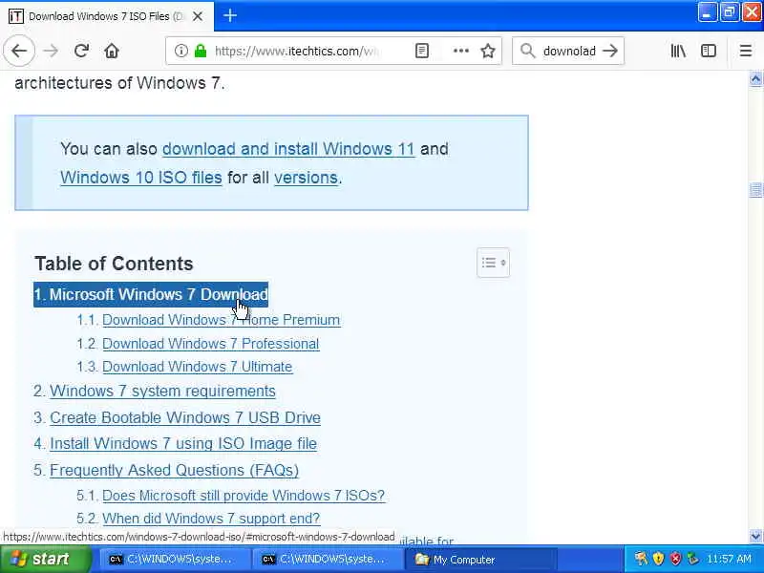Viewport: 764px width, 573px height.
Task: Click the search magnifier icon
Action: (528, 51)
